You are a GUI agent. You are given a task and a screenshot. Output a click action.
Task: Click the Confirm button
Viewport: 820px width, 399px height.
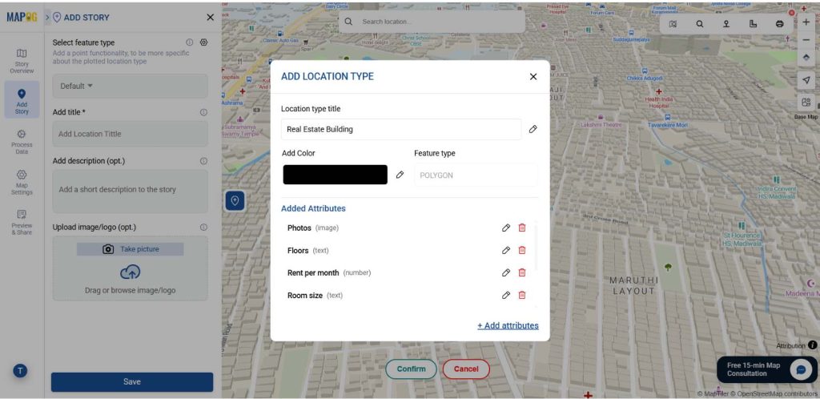point(411,369)
